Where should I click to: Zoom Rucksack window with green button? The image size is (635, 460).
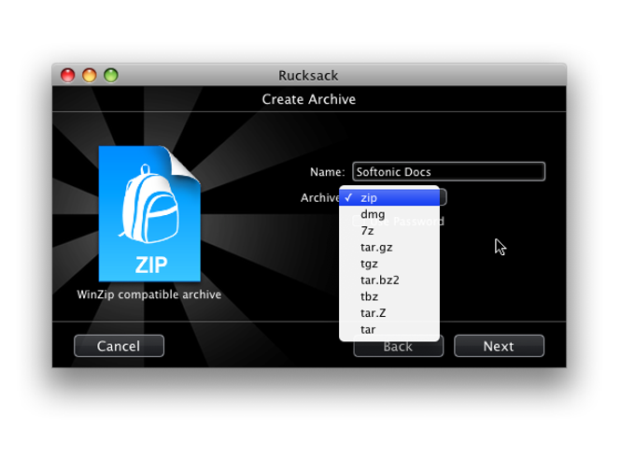click(x=110, y=75)
